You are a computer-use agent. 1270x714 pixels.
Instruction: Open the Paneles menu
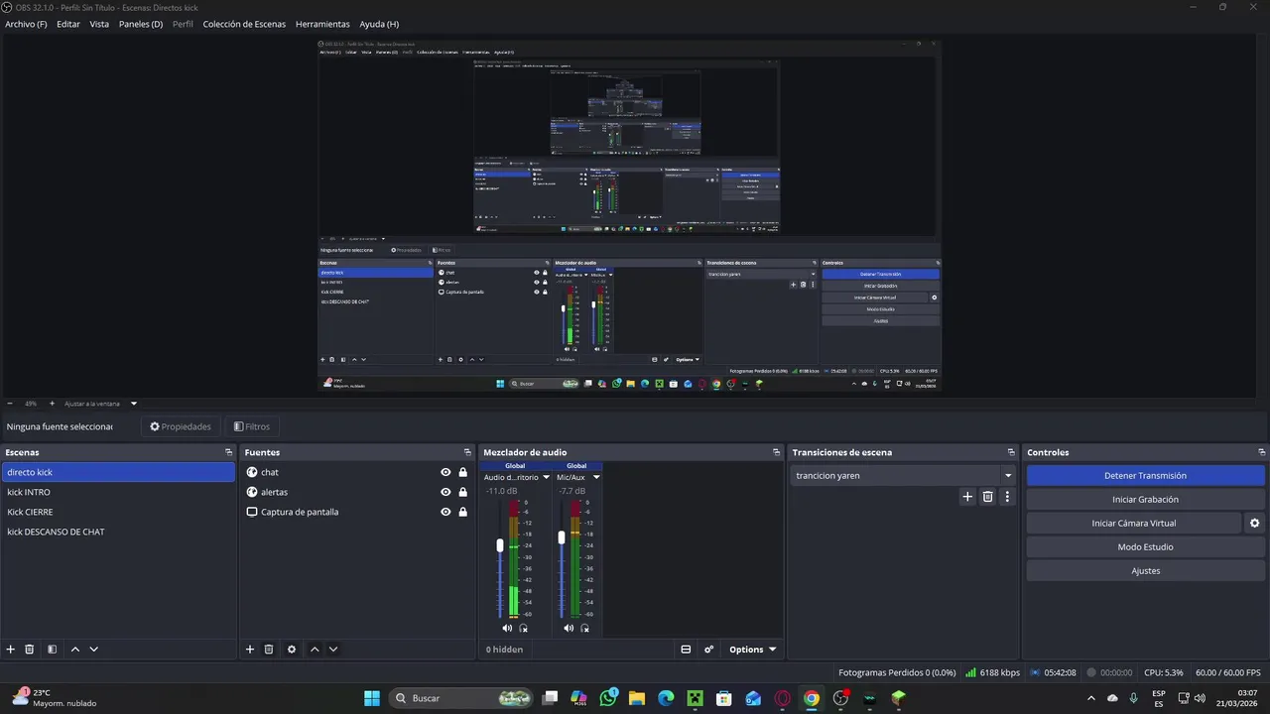point(141,24)
